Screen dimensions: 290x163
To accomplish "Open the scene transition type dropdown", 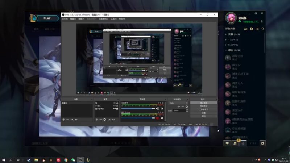I will (x=178, y=103).
